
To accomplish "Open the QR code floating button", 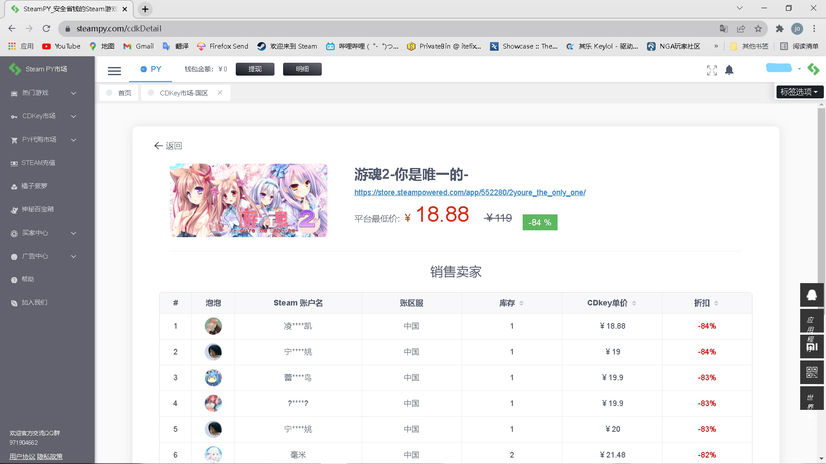I will click(x=811, y=372).
